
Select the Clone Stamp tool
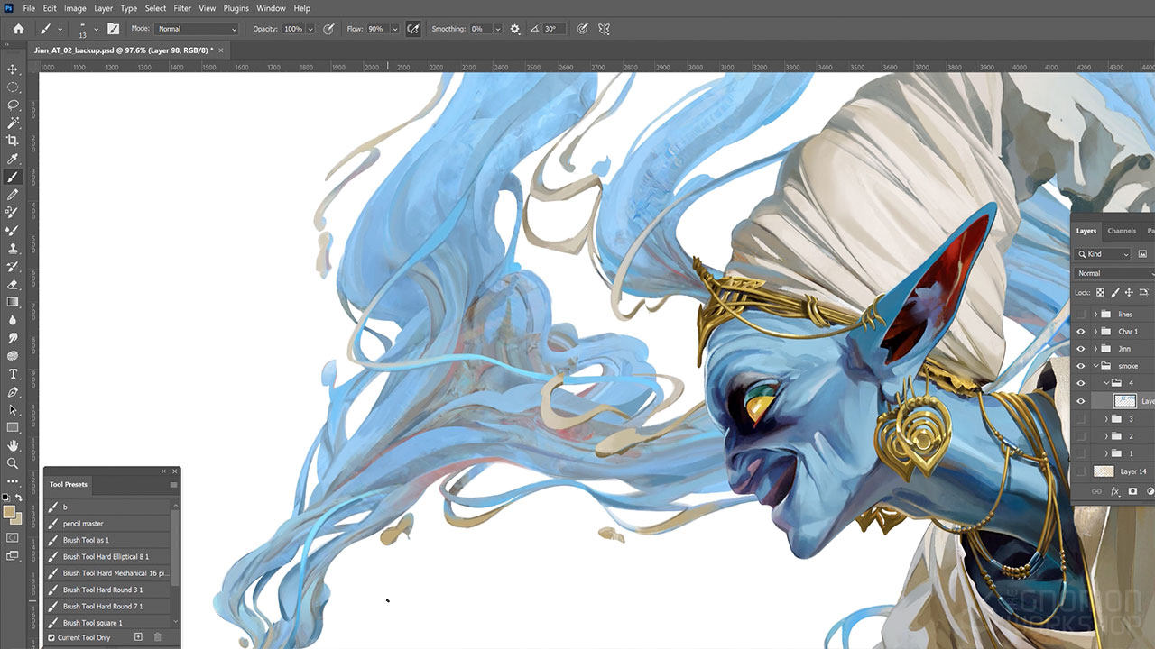click(x=13, y=248)
